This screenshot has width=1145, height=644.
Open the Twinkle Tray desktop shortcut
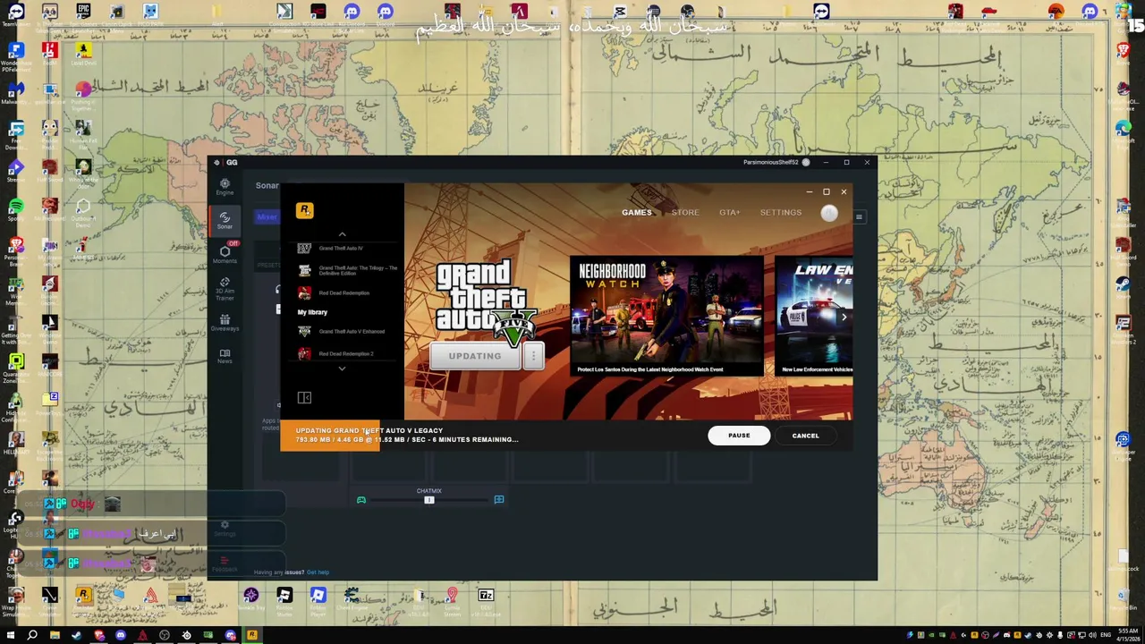pyautogui.click(x=250, y=599)
